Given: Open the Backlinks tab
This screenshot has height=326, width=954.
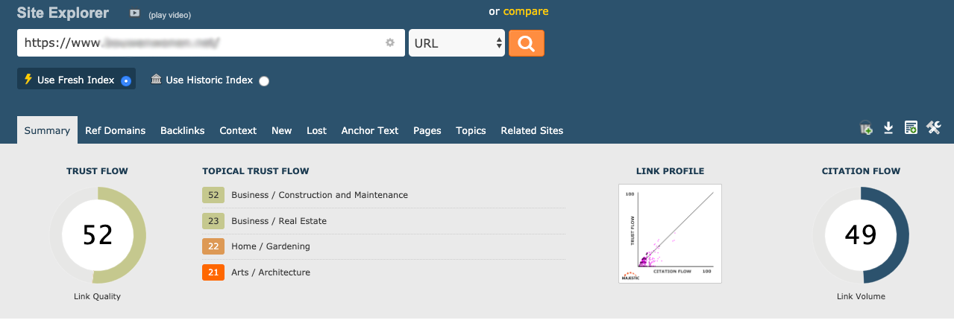Looking at the screenshot, I should (183, 130).
